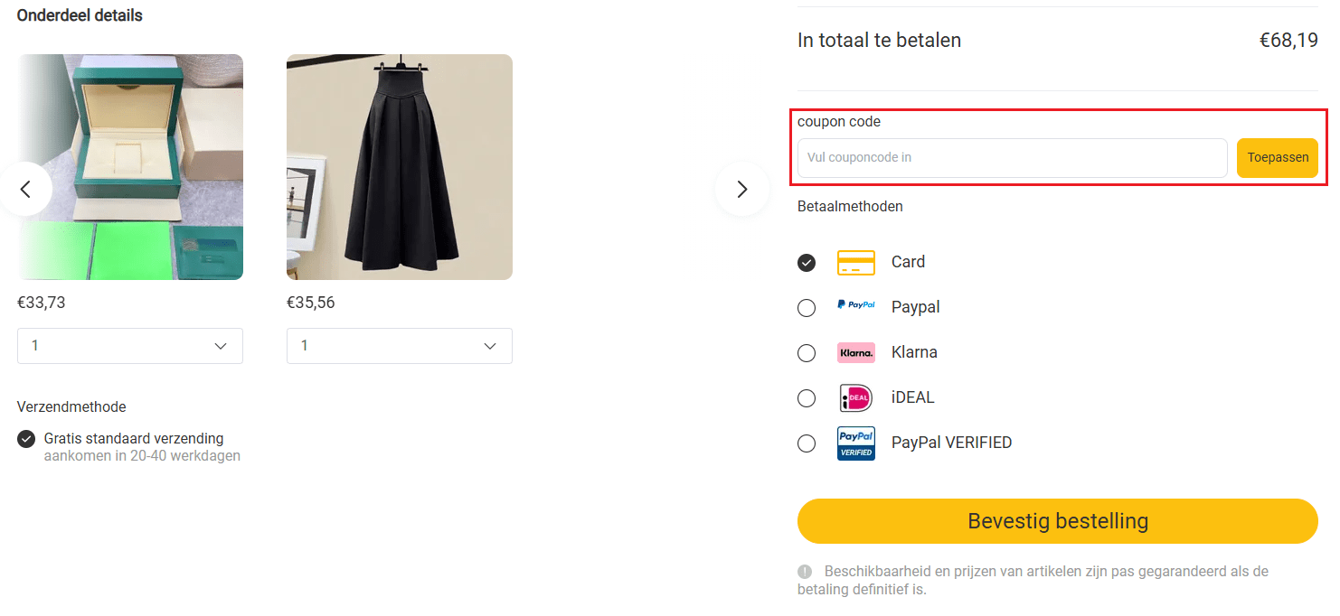Image resolution: width=1340 pixels, height=616 pixels.
Task: Open quantity dropdown for the watch box item
Action: coord(129,346)
